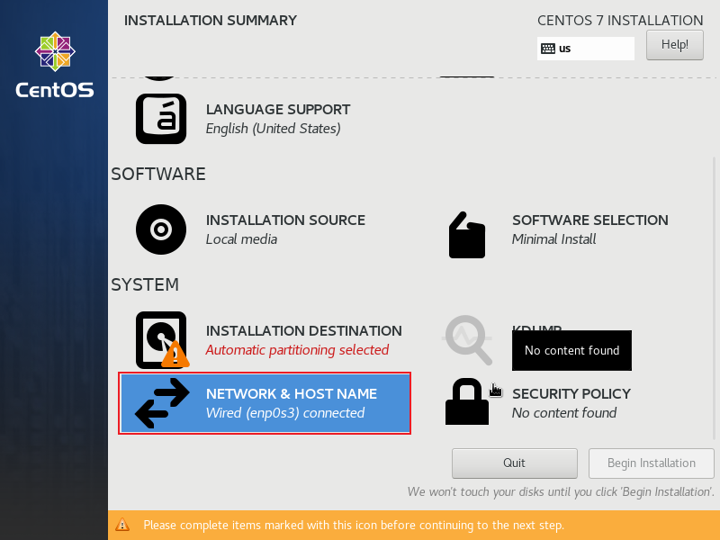Click the SOFTWARE section heading
720x540 pixels.
(158, 175)
